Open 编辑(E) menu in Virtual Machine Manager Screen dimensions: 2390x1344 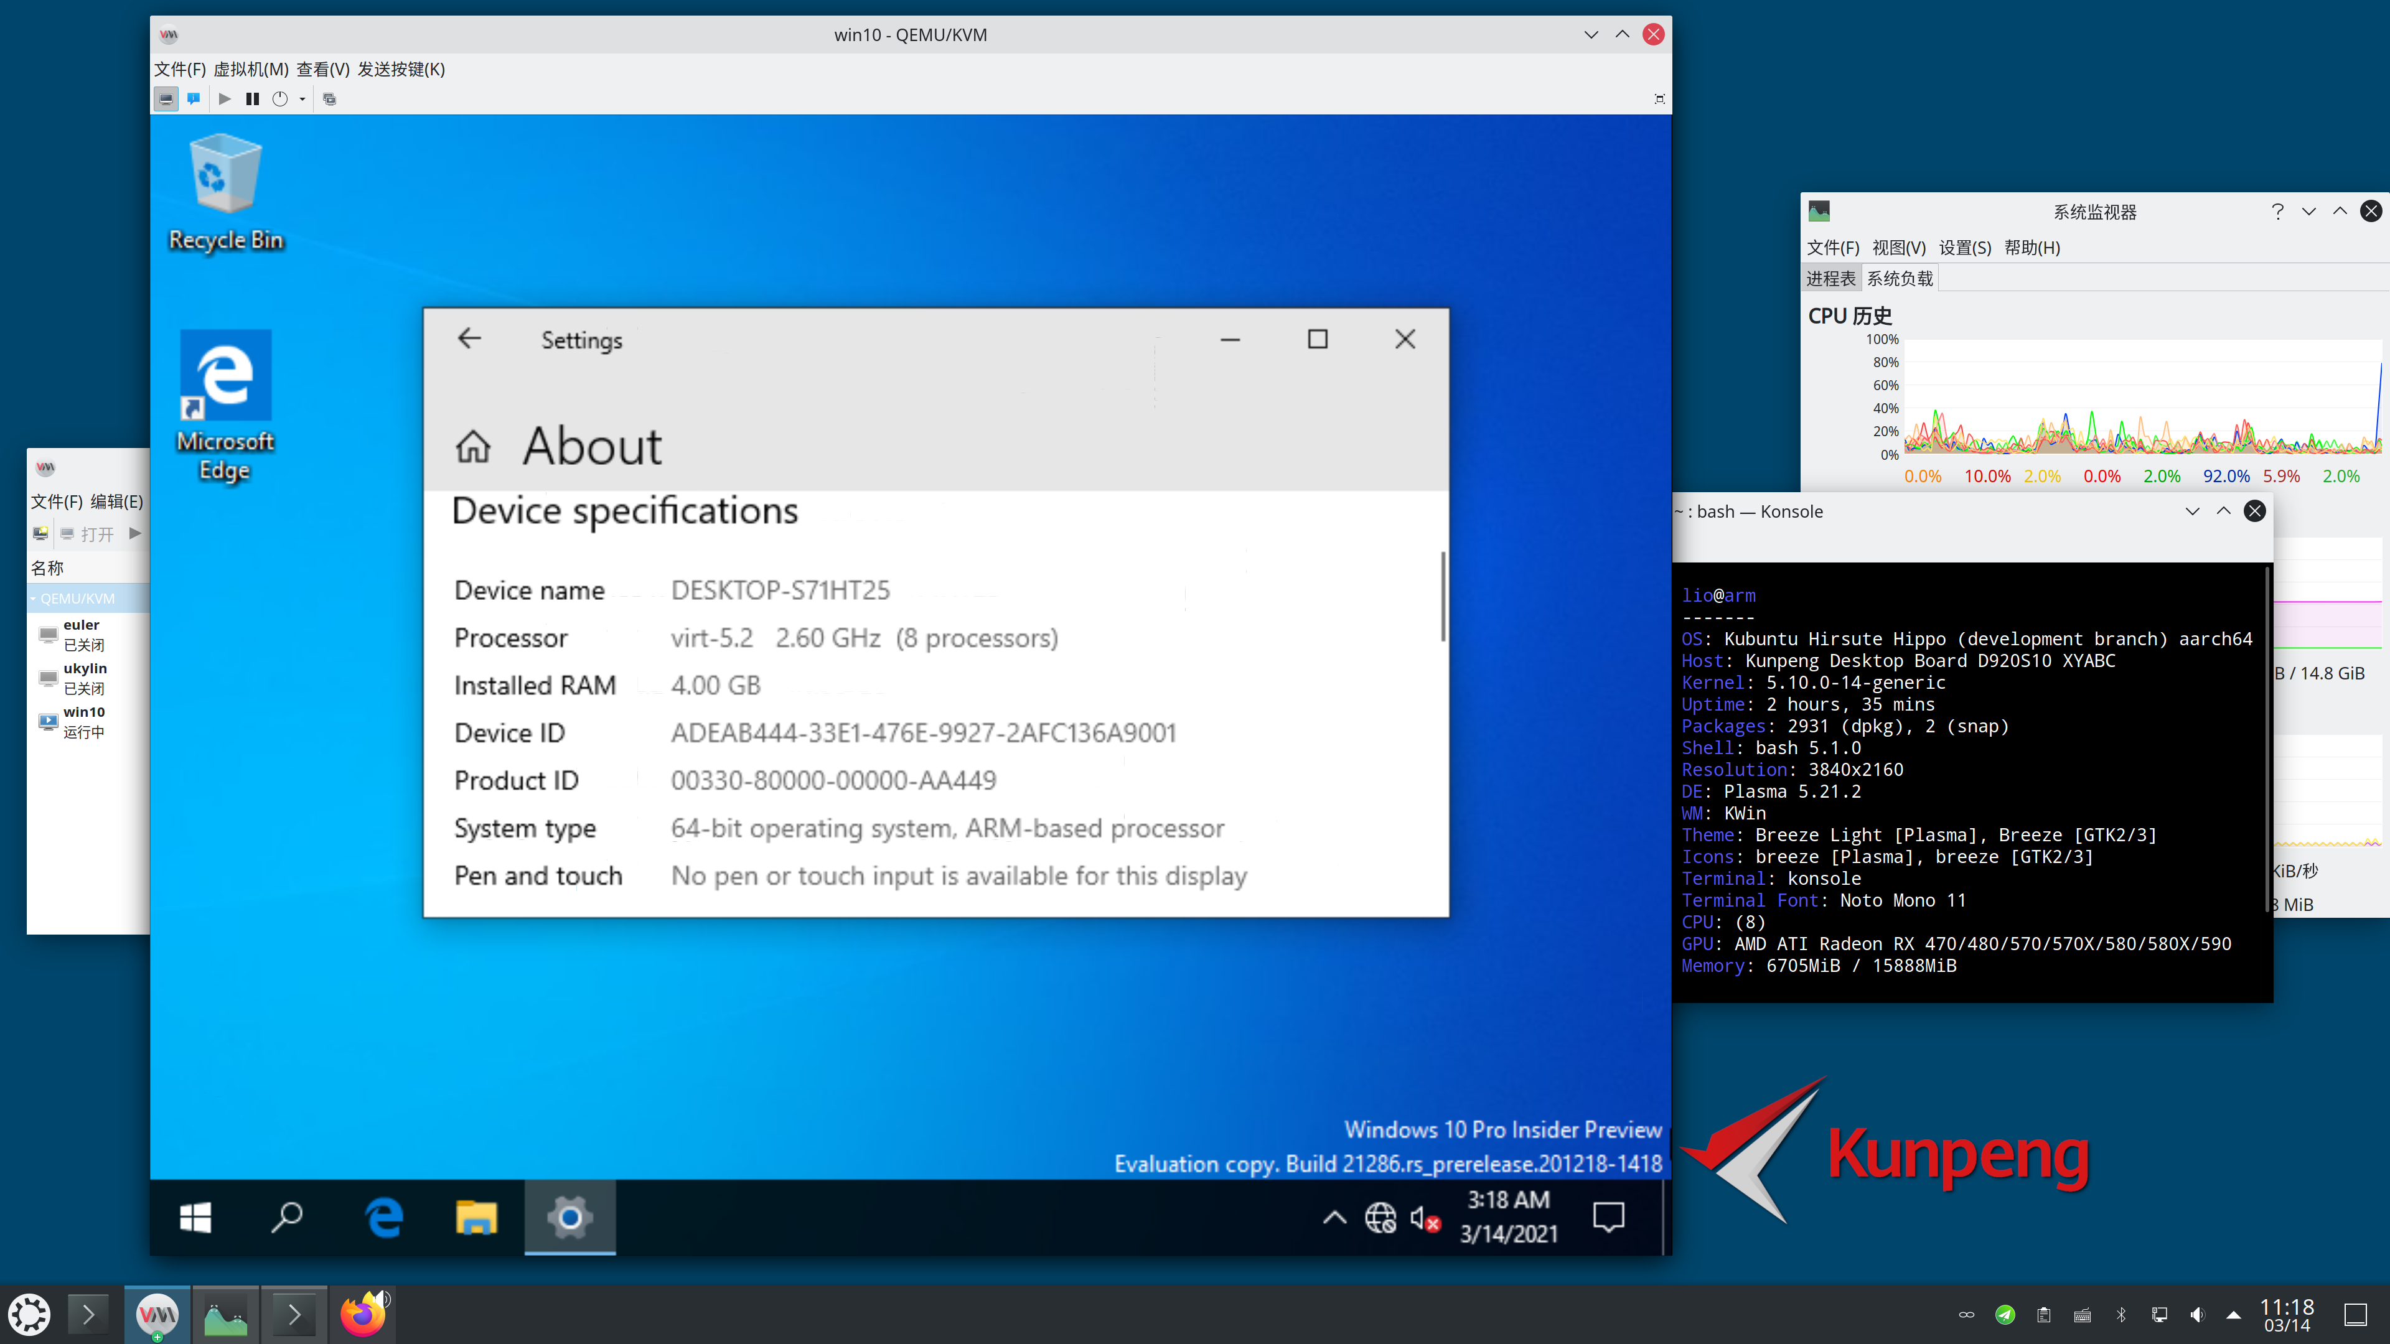[117, 502]
